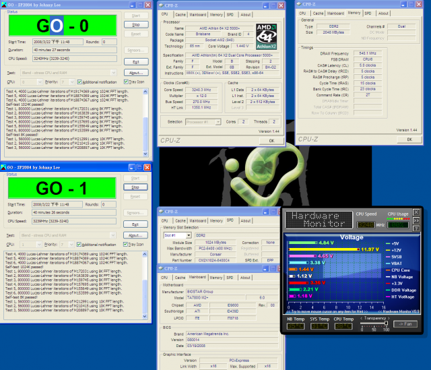Viewport: 431px width, 370px height.
Task: Open Hardware Monitor help with the ? icon
Action: pyautogui.click(x=416, y=228)
